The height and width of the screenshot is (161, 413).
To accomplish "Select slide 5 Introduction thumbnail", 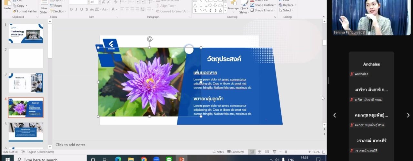I will pyautogui.click(x=26, y=132).
